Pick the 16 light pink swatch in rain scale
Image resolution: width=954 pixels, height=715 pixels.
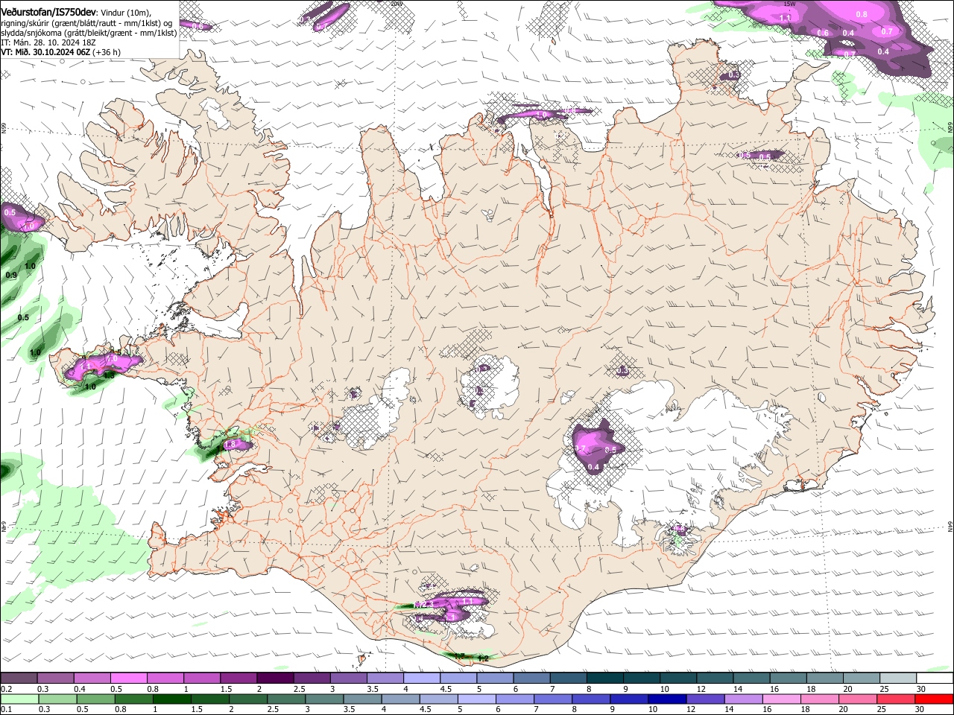(x=782, y=699)
